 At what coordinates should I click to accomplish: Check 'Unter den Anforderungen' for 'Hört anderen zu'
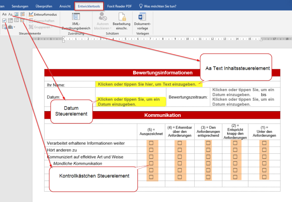pos(264,150)
